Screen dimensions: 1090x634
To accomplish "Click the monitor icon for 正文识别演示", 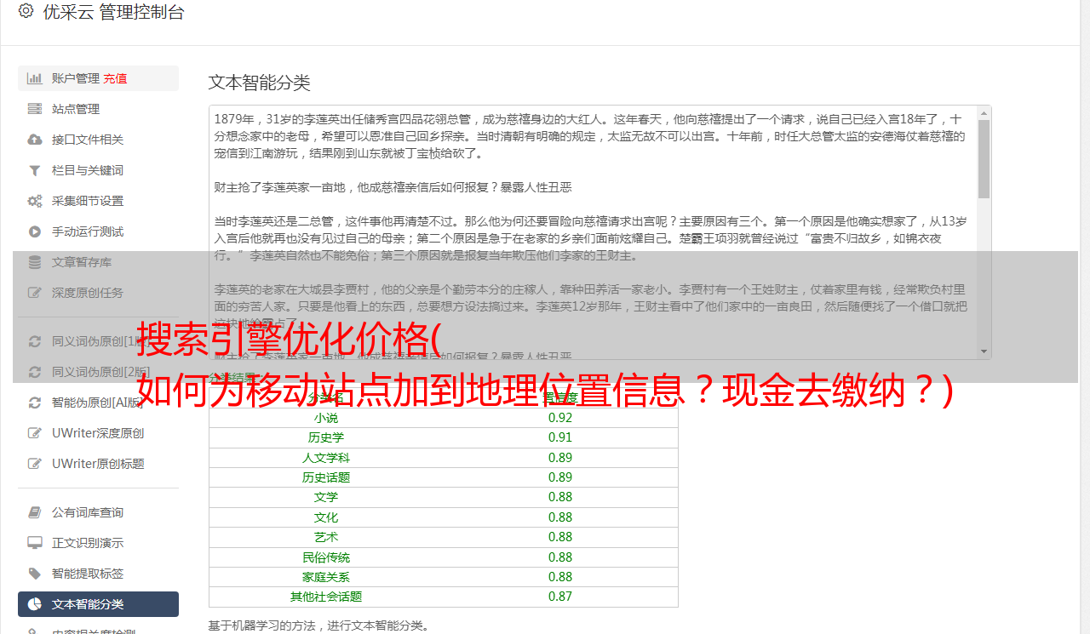I will tap(34, 543).
